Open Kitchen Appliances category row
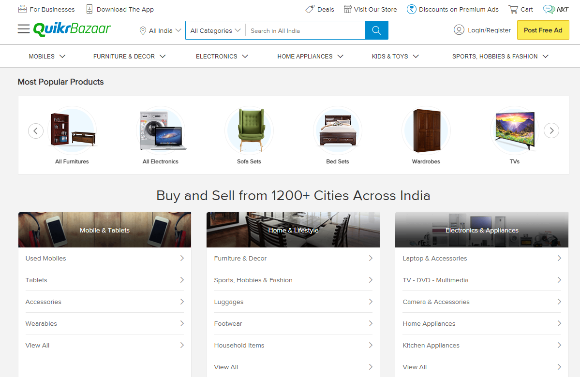 click(x=482, y=346)
